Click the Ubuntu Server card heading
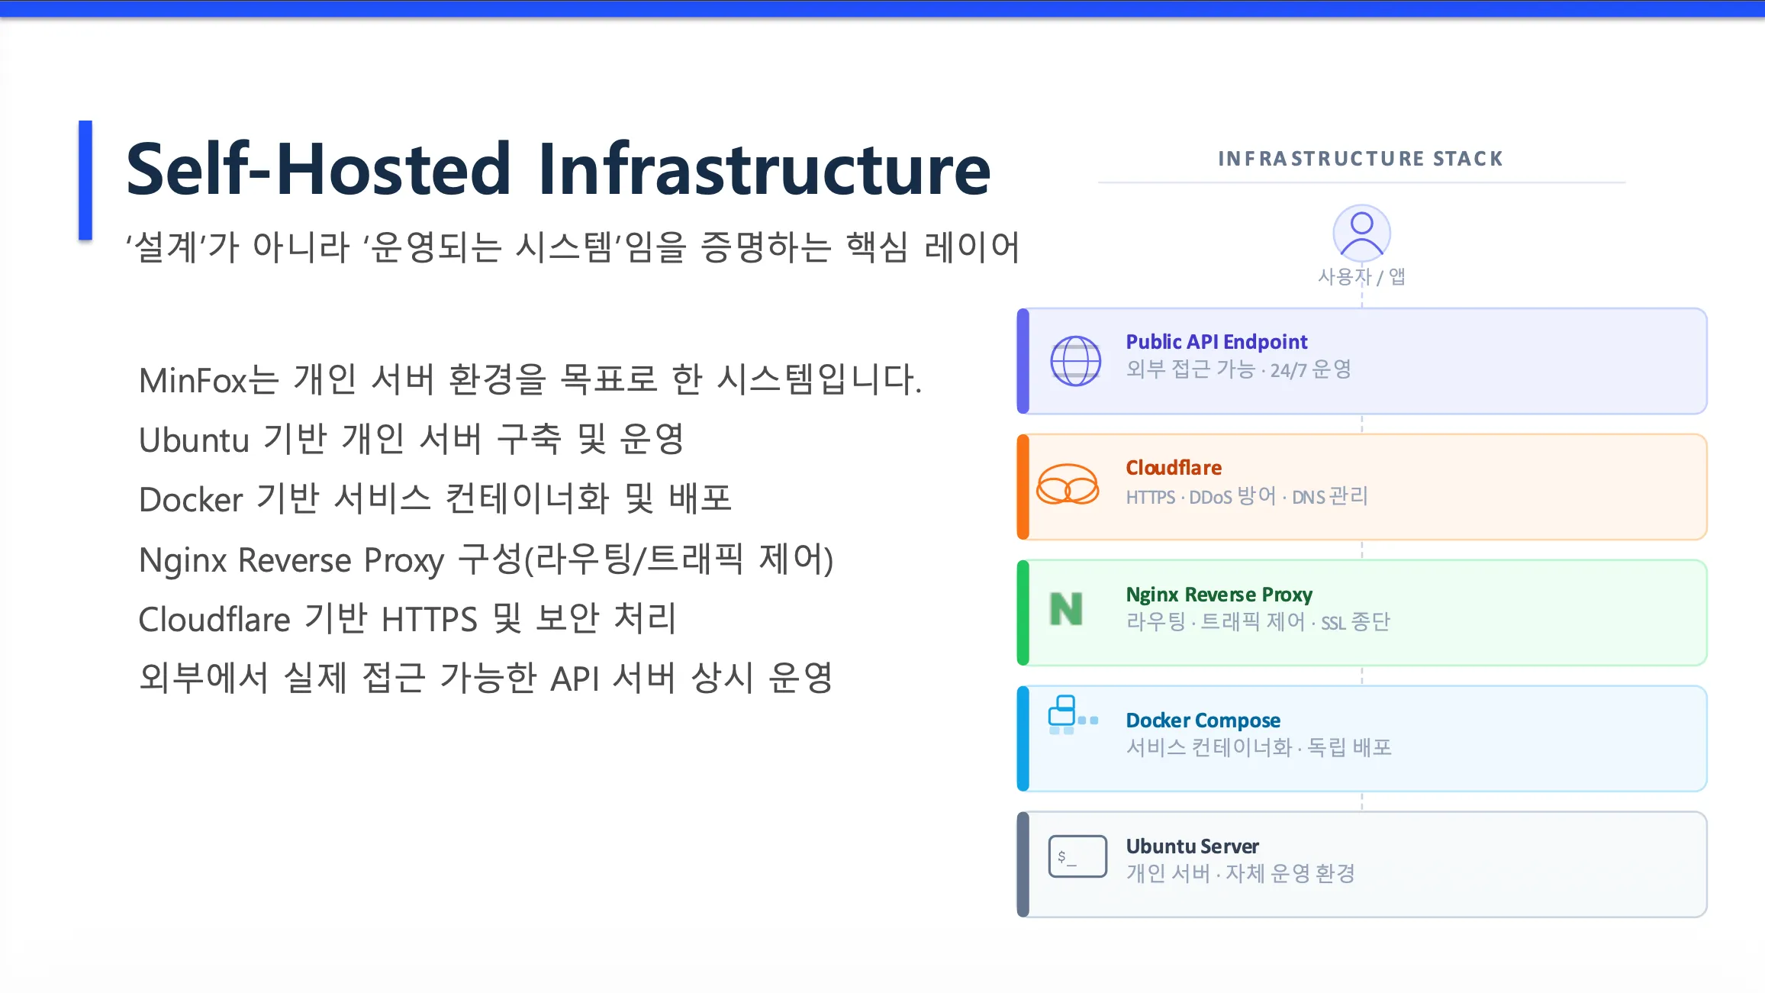The image size is (1765, 993). coord(1192,846)
